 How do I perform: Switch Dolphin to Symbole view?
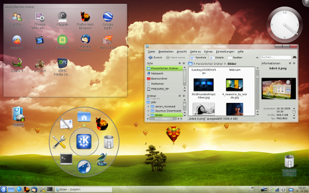pyautogui.click(x=198, y=58)
